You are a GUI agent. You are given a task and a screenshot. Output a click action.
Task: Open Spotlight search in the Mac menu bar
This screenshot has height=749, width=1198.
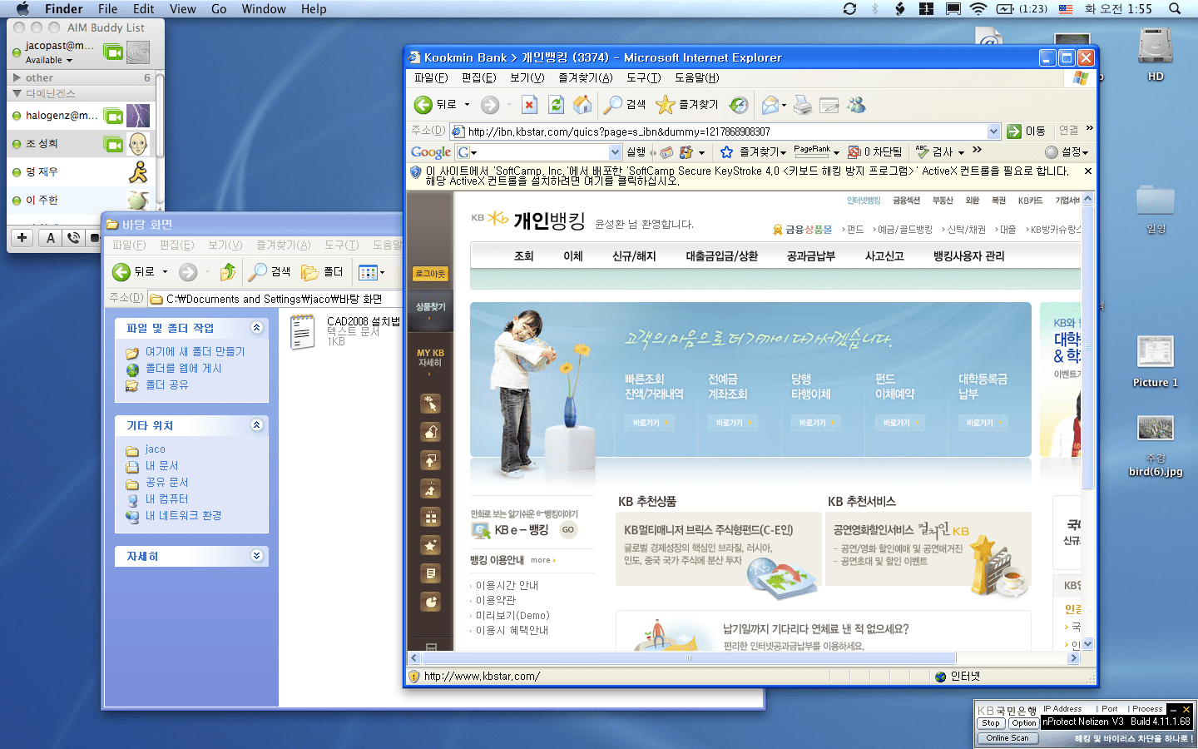(1175, 9)
